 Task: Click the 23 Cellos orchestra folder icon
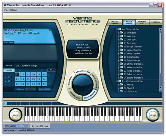pos(122,74)
